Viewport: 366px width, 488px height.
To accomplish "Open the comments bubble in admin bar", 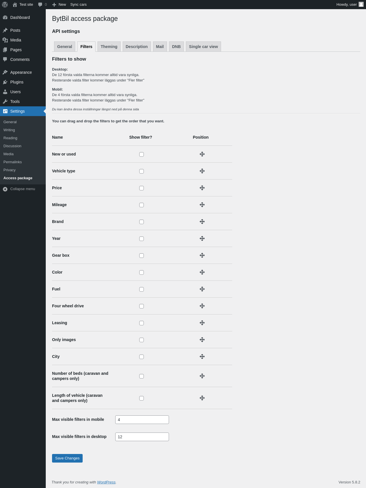I will point(42,5).
